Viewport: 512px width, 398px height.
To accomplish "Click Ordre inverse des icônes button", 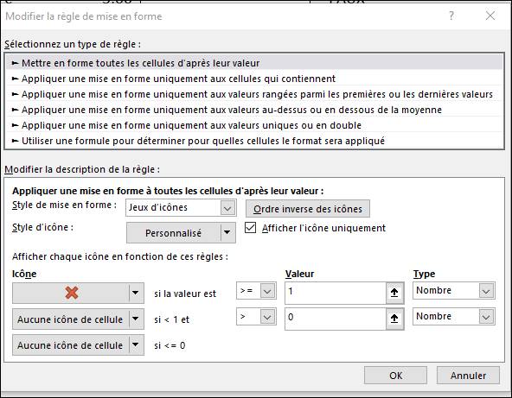I will tap(308, 209).
